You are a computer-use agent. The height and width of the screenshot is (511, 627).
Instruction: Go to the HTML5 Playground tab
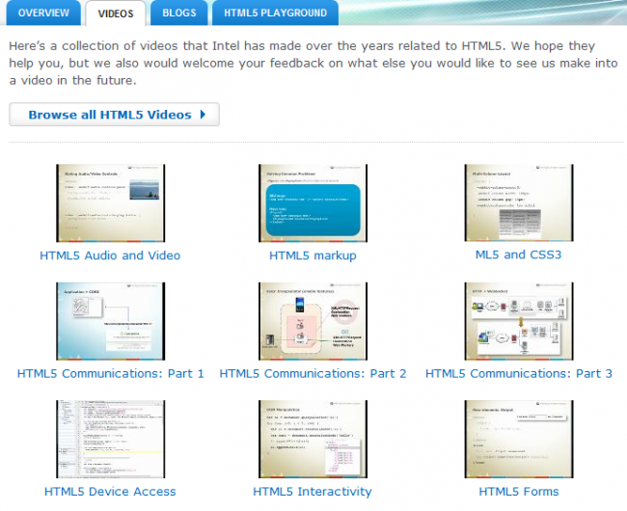tap(275, 13)
